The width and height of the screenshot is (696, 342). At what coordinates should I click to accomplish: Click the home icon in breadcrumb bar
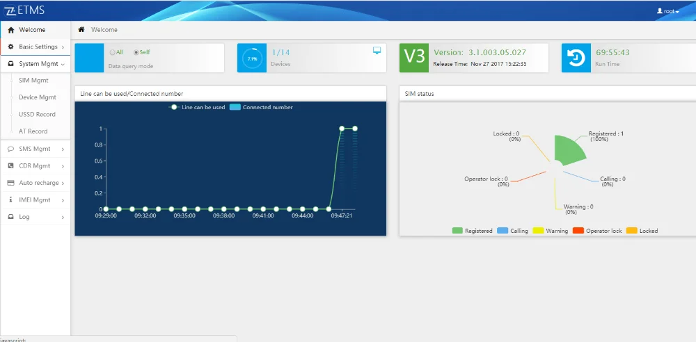tap(81, 30)
